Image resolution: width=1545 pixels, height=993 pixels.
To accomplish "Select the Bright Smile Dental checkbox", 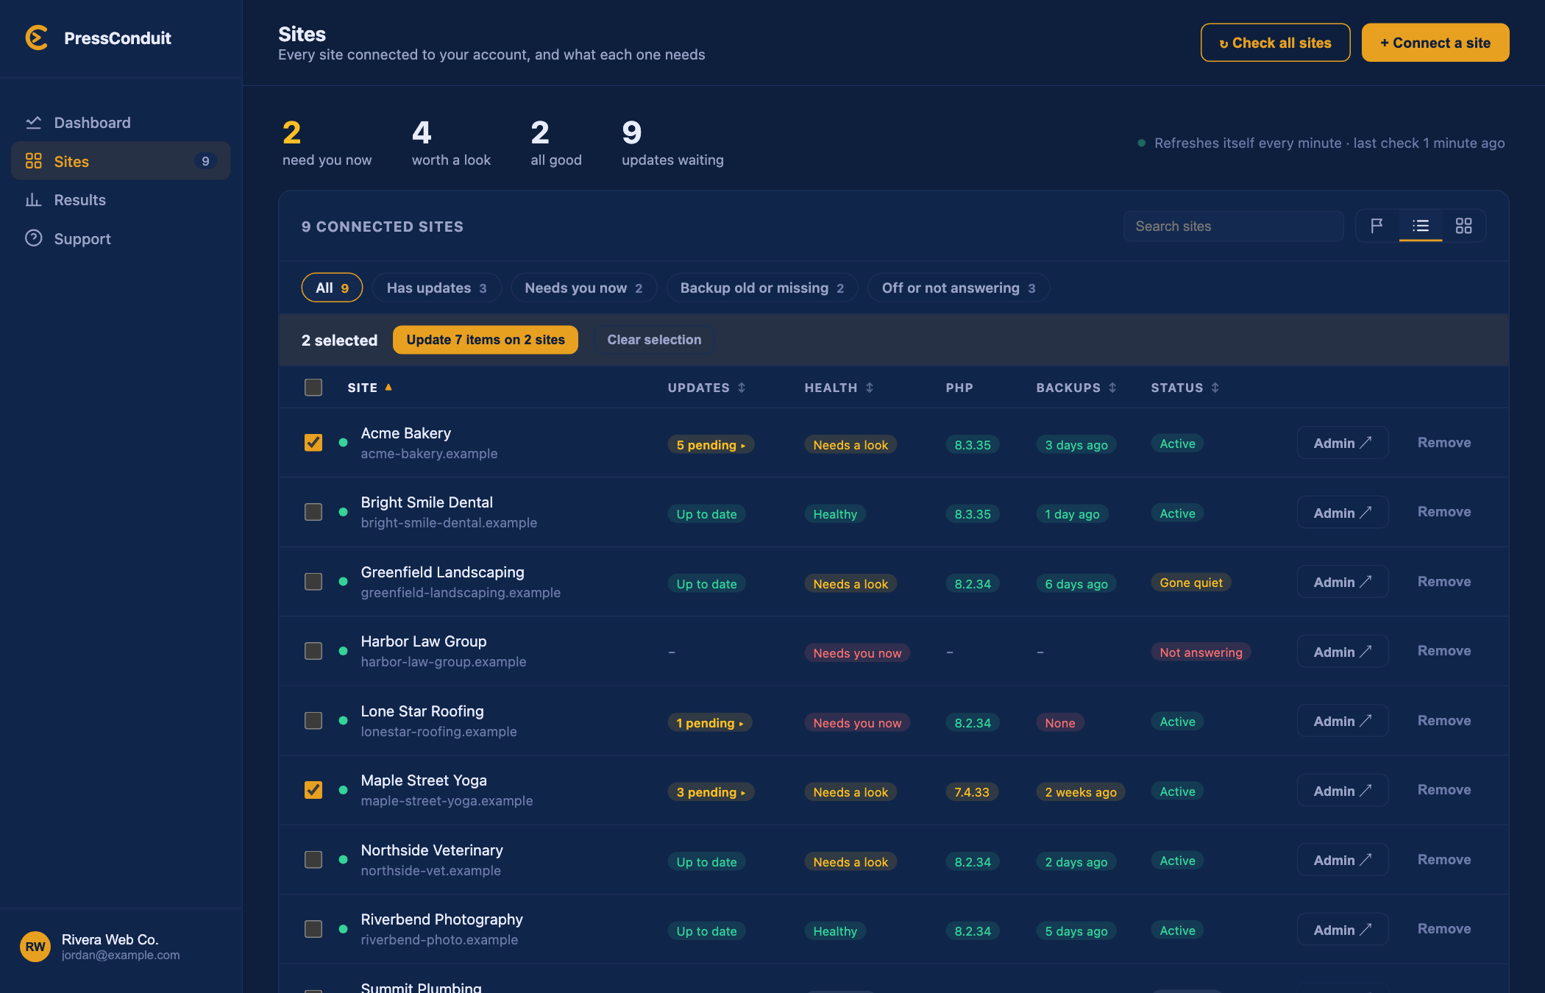I will [313, 512].
